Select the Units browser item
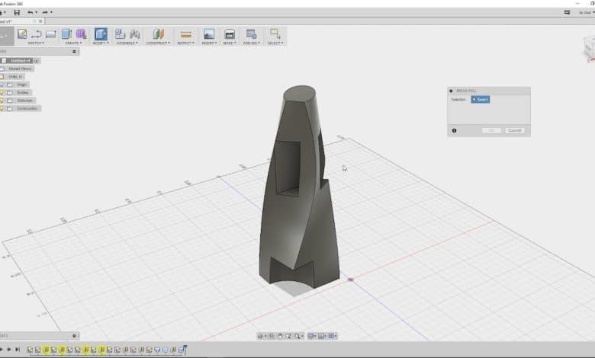The height and width of the screenshot is (358, 595). pyautogui.click(x=15, y=76)
